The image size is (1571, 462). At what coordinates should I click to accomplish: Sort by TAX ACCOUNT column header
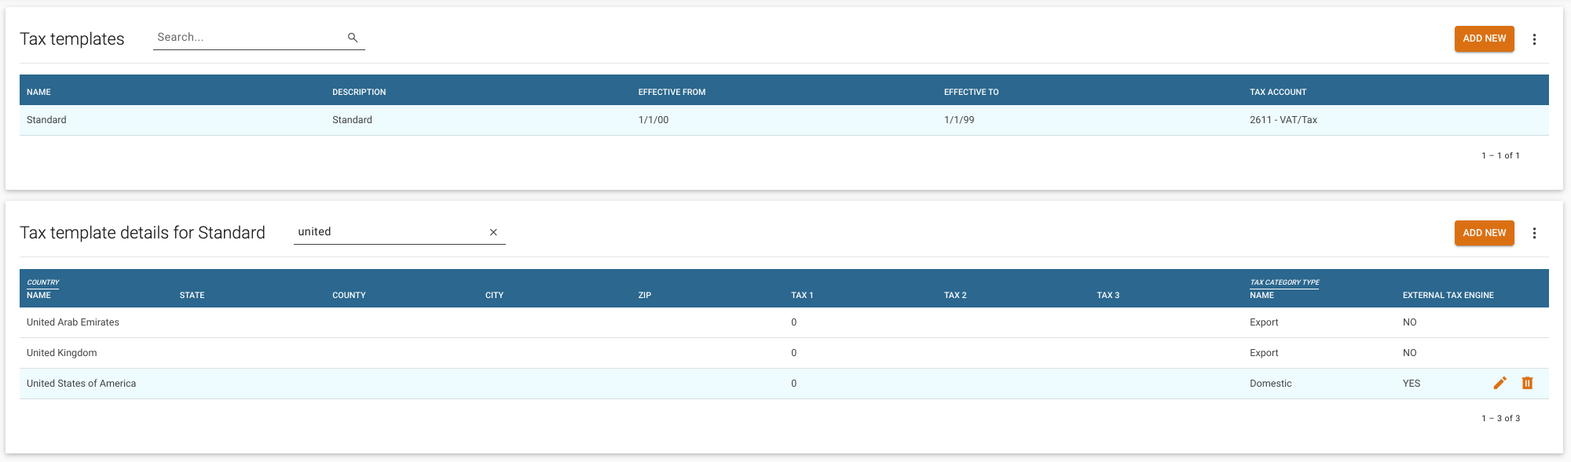click(x=1278, y=92)
